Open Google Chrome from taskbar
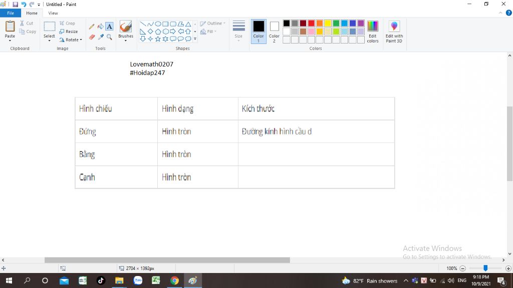513x288 pixels. 174,280
